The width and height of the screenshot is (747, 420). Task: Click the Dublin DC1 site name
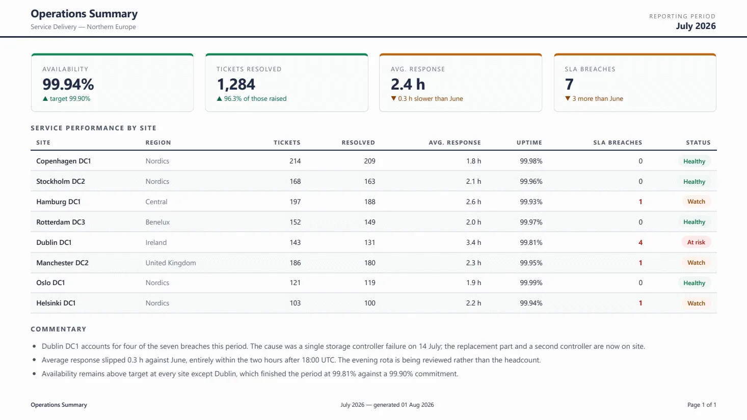point(54,242)
